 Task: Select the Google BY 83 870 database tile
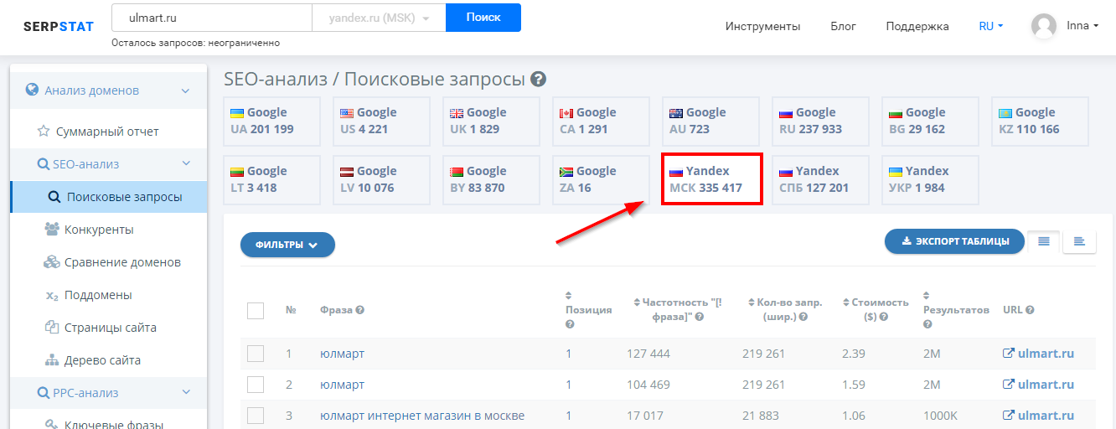pyautogui.click(x=491, y=180)
